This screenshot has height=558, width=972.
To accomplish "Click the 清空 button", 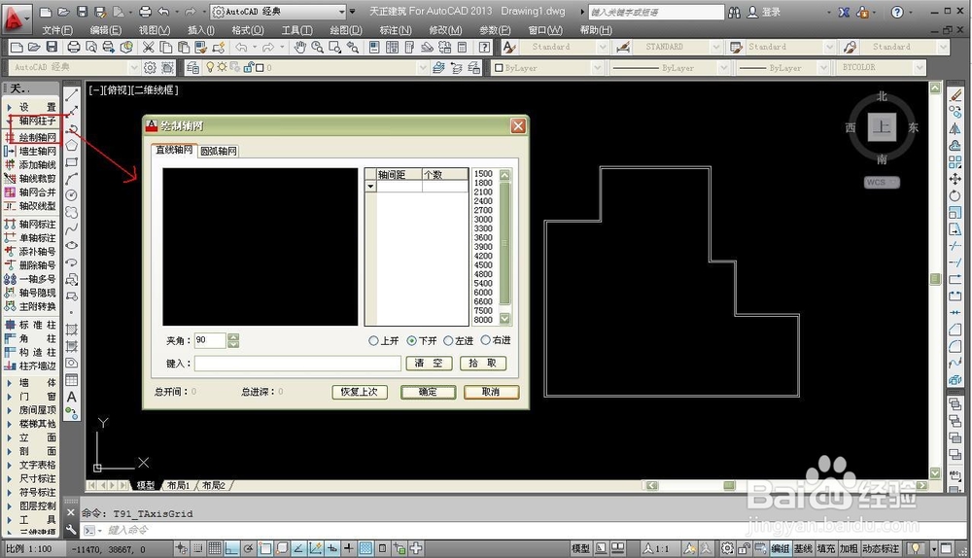I will (x=429, y=364).
